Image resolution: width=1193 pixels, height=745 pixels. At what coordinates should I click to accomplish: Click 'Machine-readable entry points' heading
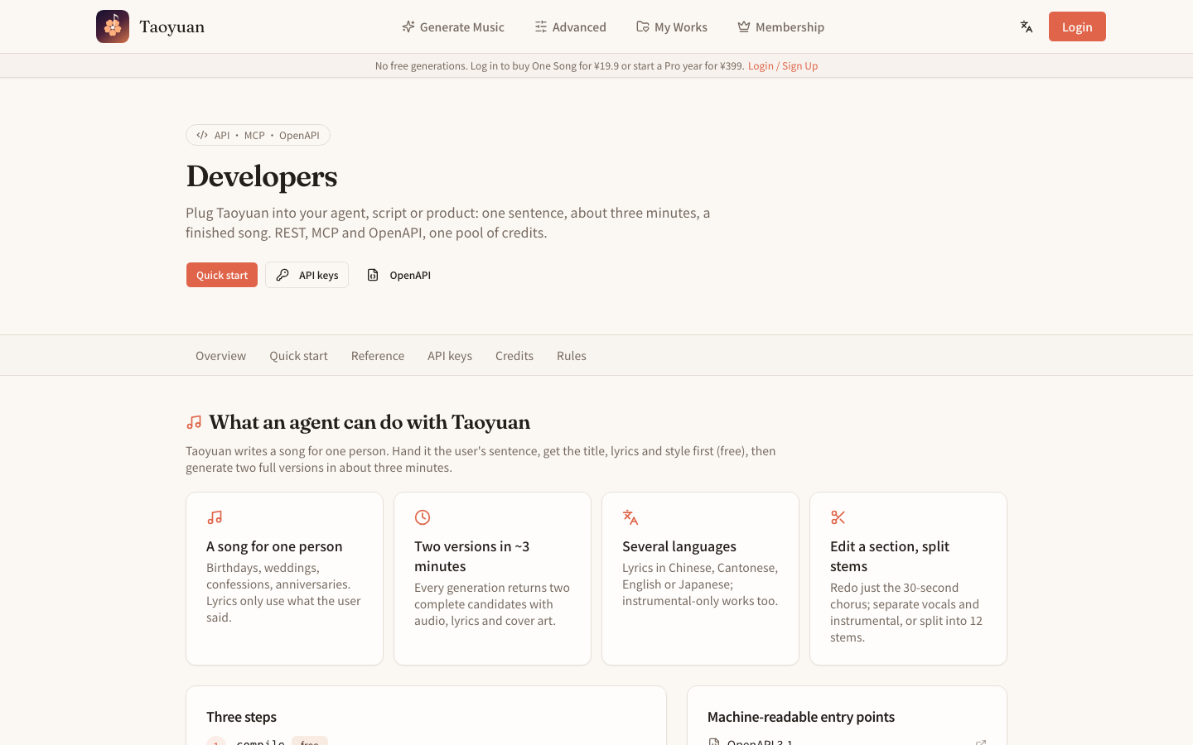point(801,717)
